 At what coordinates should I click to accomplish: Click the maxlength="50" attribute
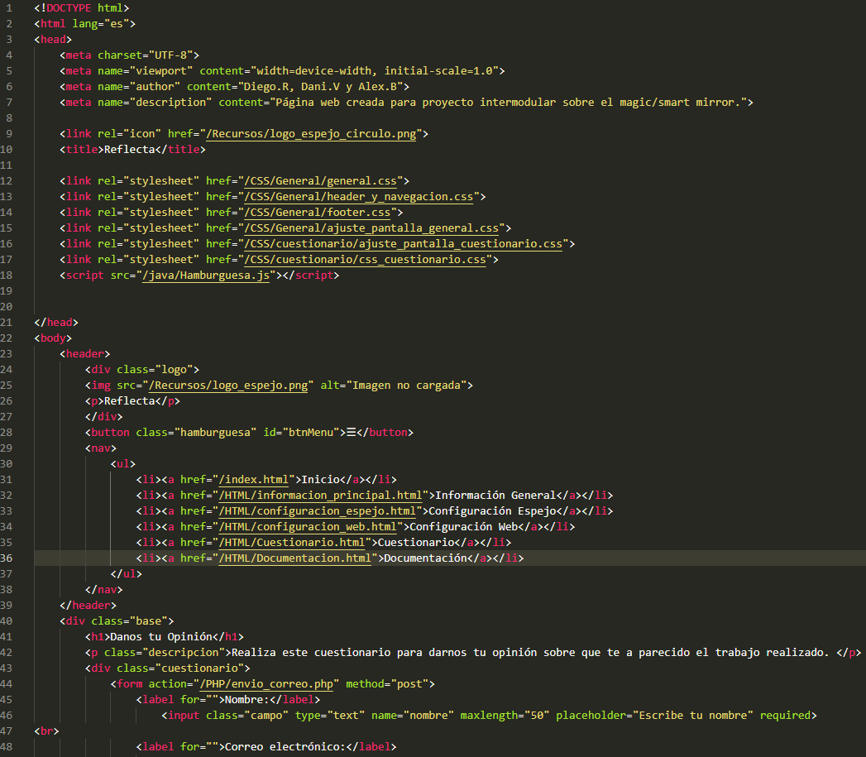tap(505, 716)
